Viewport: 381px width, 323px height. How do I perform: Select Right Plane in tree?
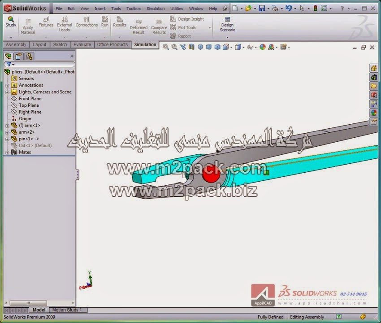pyautogui.click(x=30, y=112)
